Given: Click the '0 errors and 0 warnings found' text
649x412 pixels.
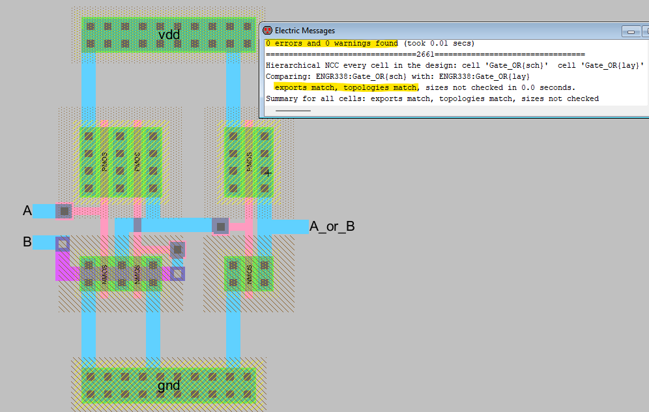Looking at the screenshot, I should (x=332, y=44).
